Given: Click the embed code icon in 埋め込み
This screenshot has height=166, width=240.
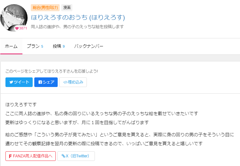Looking at the screenshot, I should click(x=65, y=82).
